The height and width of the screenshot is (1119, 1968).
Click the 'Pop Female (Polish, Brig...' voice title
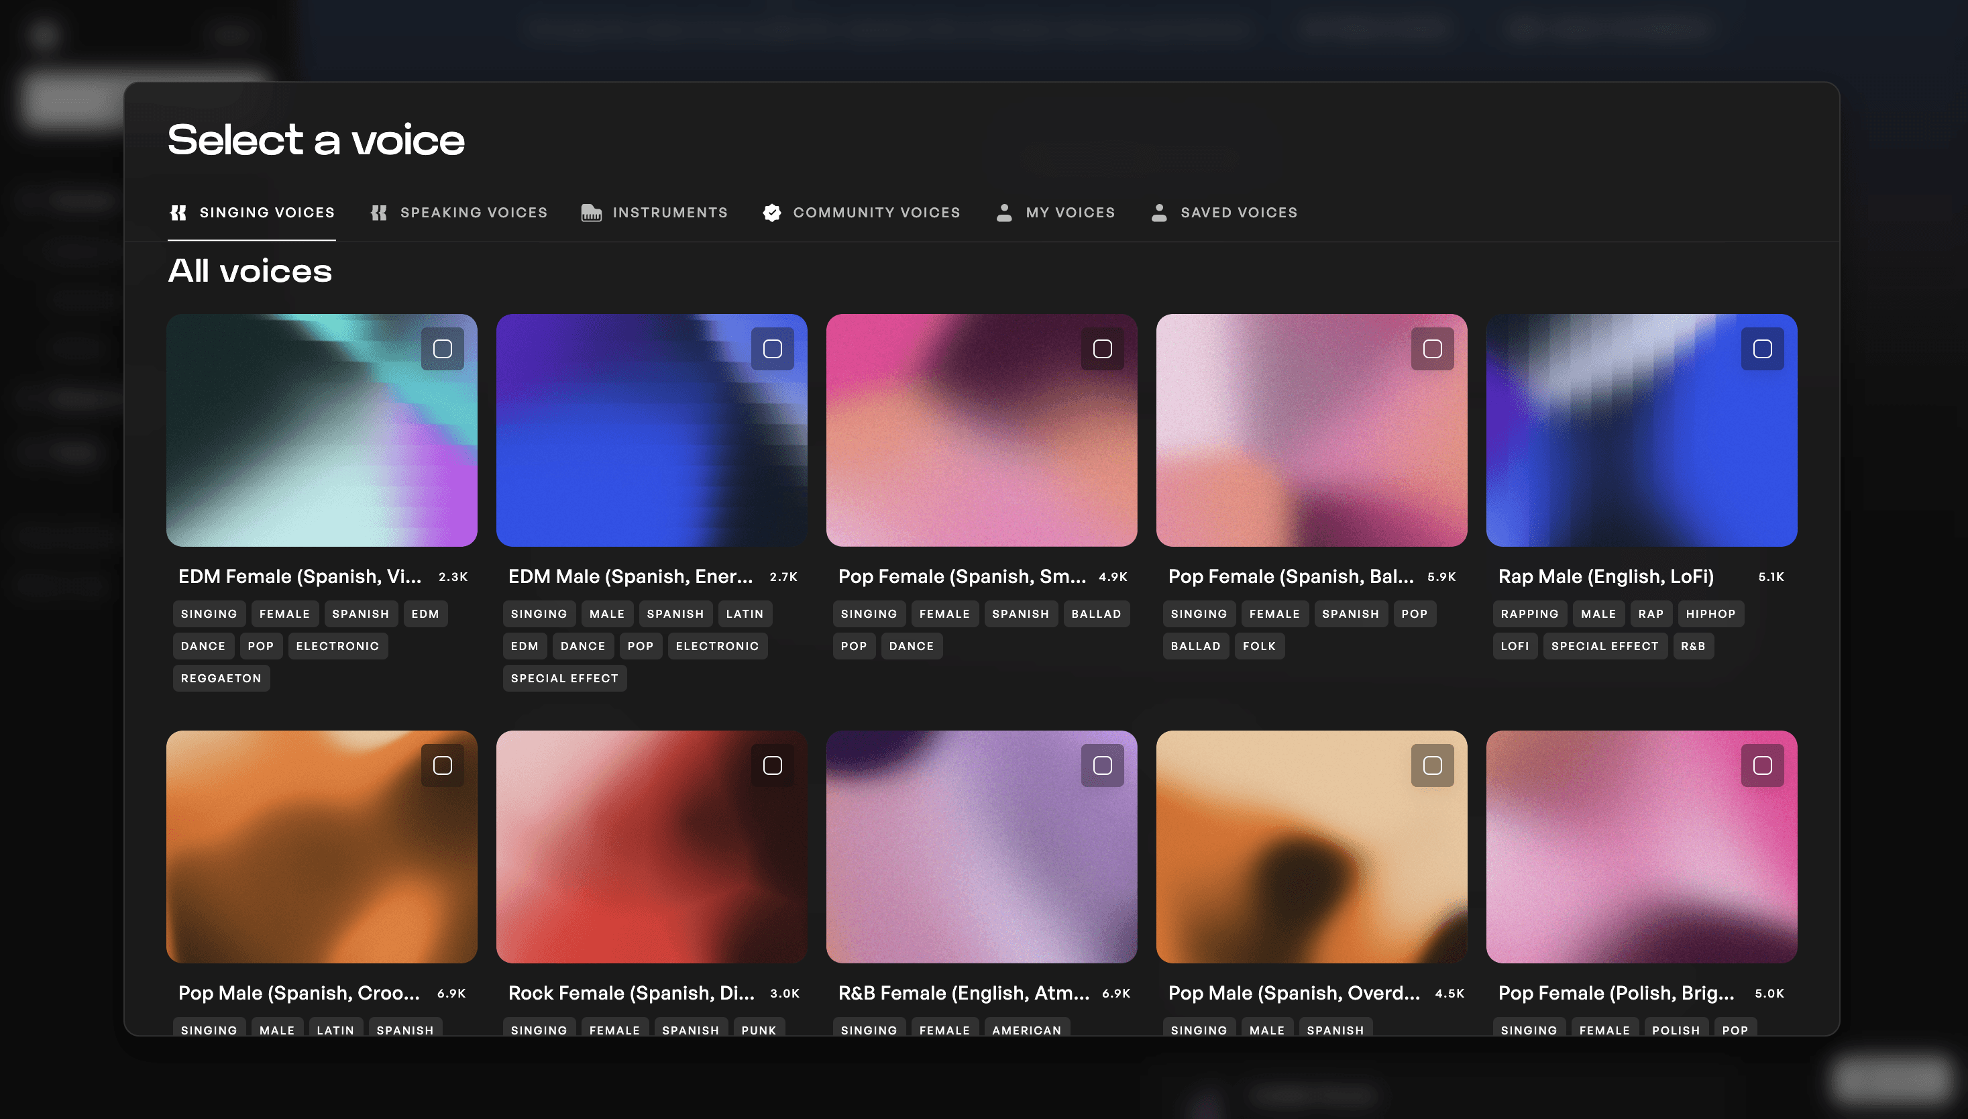pyautogui.click(x=1616, y=993)
